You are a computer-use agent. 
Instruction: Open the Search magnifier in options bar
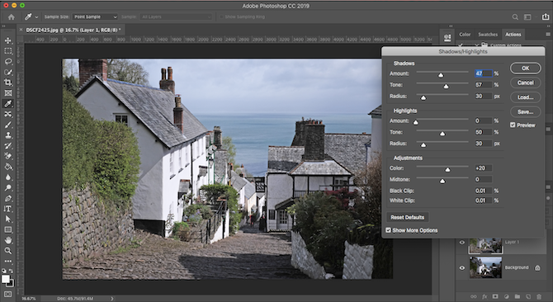point(515,17)
